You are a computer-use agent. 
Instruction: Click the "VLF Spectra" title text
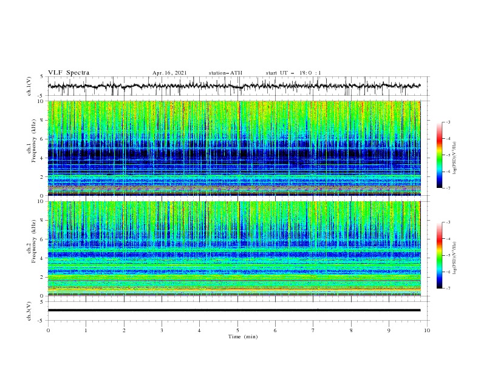[69, 73]
